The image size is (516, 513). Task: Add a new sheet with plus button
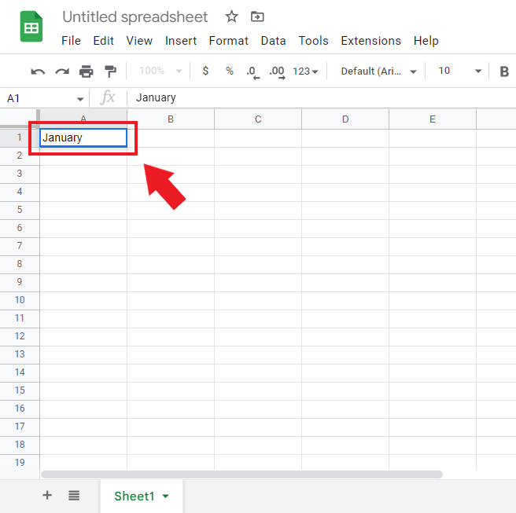click(47, 496)
